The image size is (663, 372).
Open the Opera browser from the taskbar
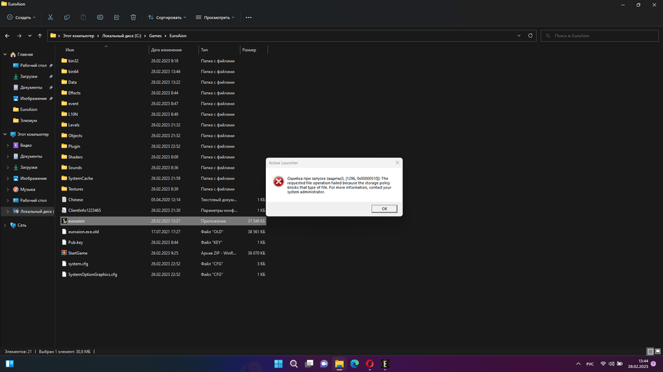click(x=369, y=363)
